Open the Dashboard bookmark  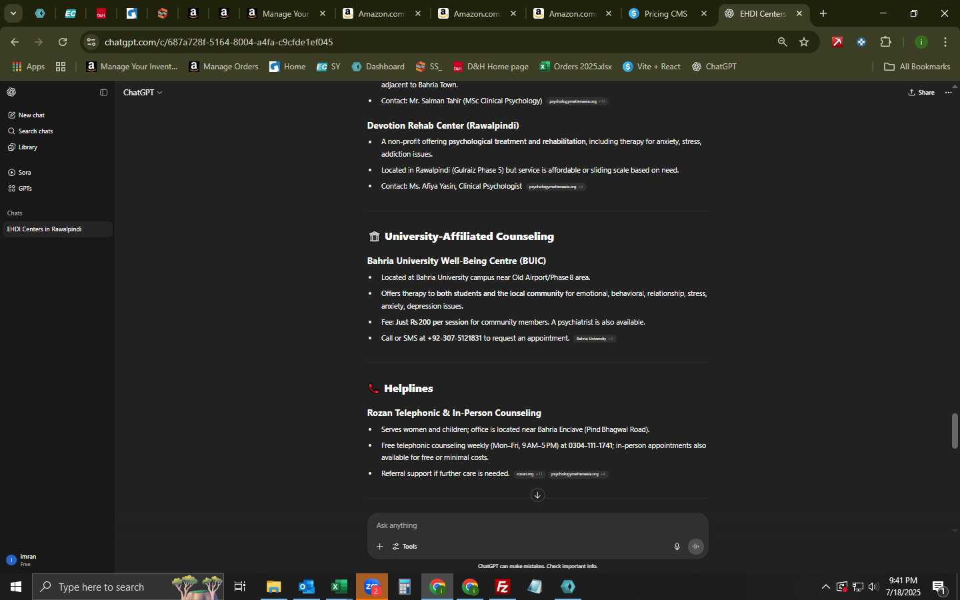pyautogui.click(x=378, y=67)
